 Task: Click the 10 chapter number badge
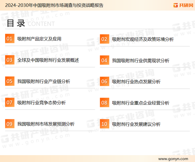point(104,124)
